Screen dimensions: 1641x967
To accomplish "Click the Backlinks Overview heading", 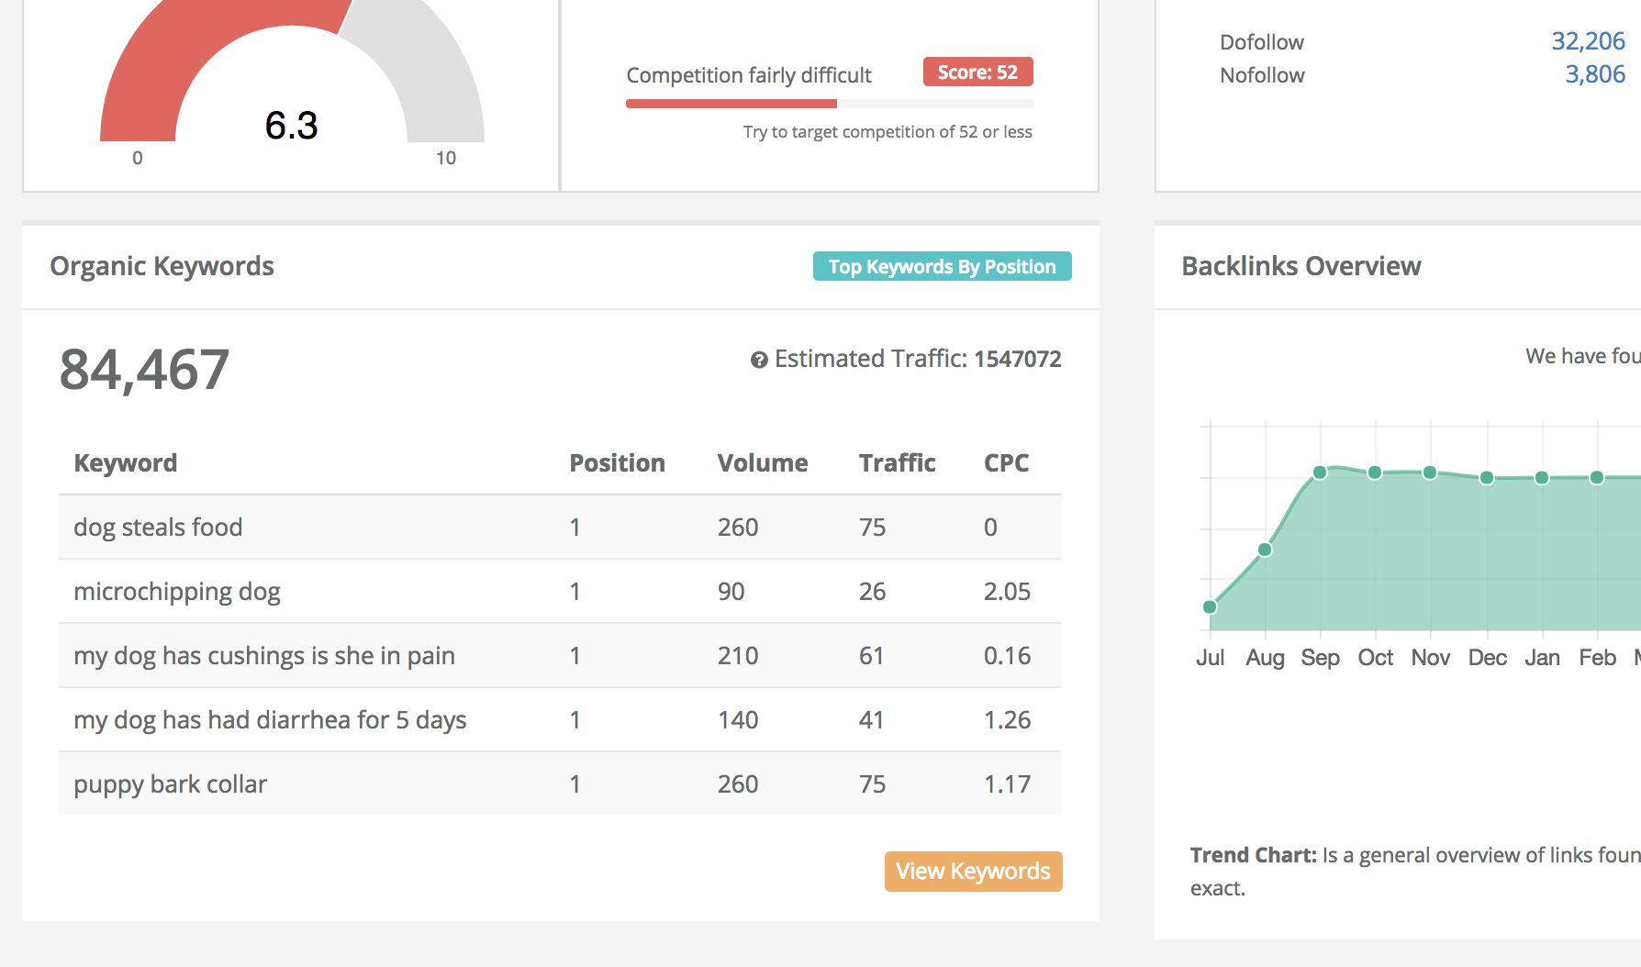I will tap(1301, 266).
